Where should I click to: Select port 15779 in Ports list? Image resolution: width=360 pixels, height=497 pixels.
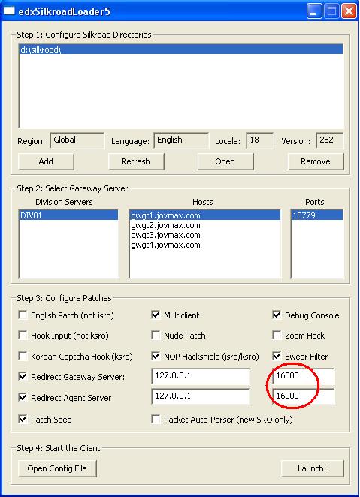tap(316, 215)
